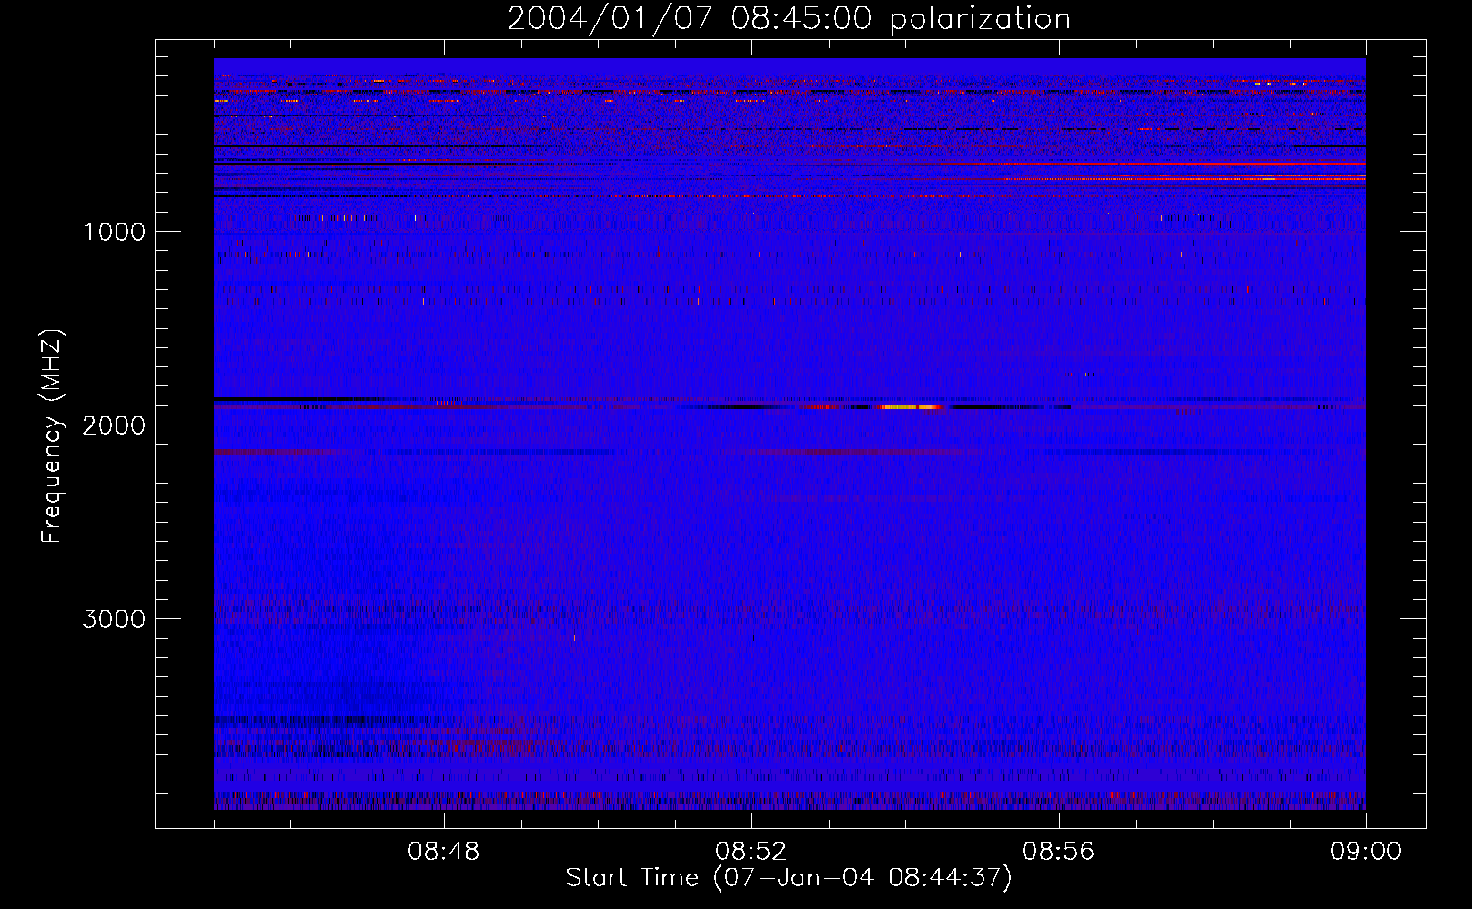
Task: Click the 08:52 time tick label
Action: tap(751, 852)
